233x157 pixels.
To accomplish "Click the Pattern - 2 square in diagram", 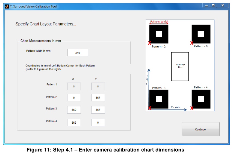I will [x=159, y=34].
